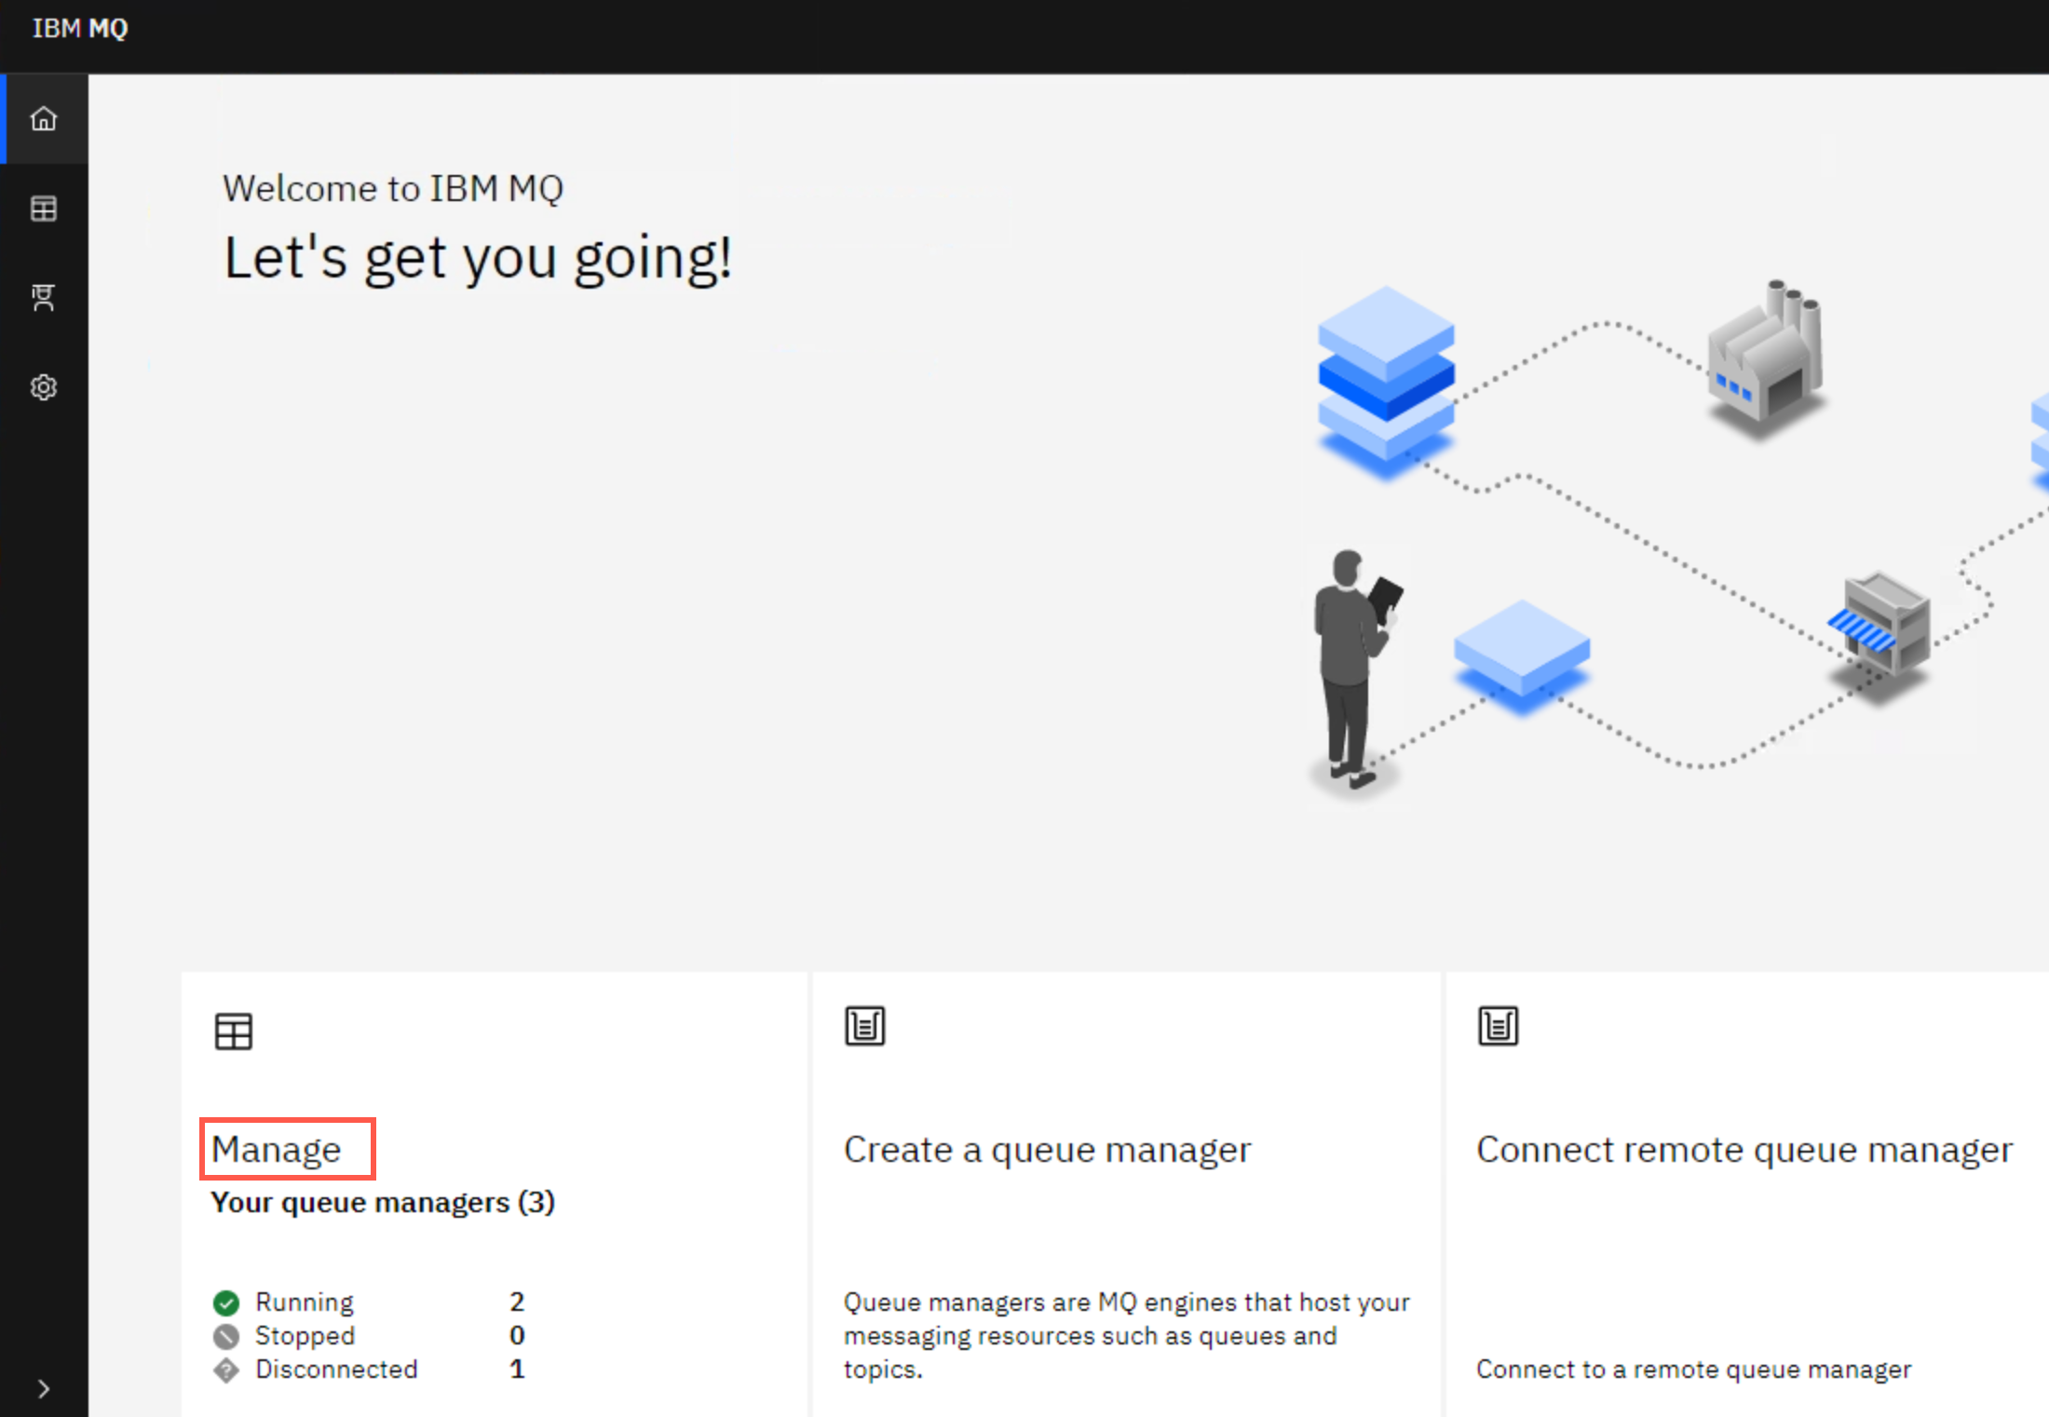Click the Disconnected status icon
The image size is (2049, 1417).
(x=226, y=1370)
